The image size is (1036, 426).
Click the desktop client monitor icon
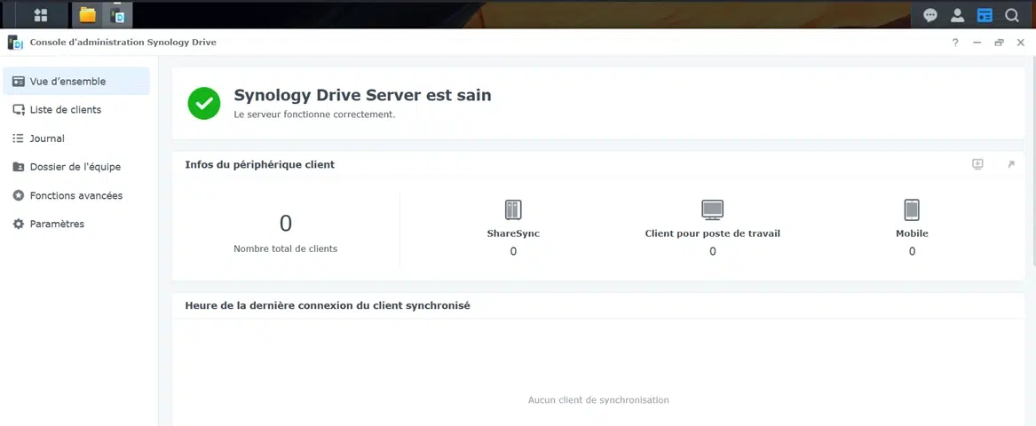tap(712, 210)
